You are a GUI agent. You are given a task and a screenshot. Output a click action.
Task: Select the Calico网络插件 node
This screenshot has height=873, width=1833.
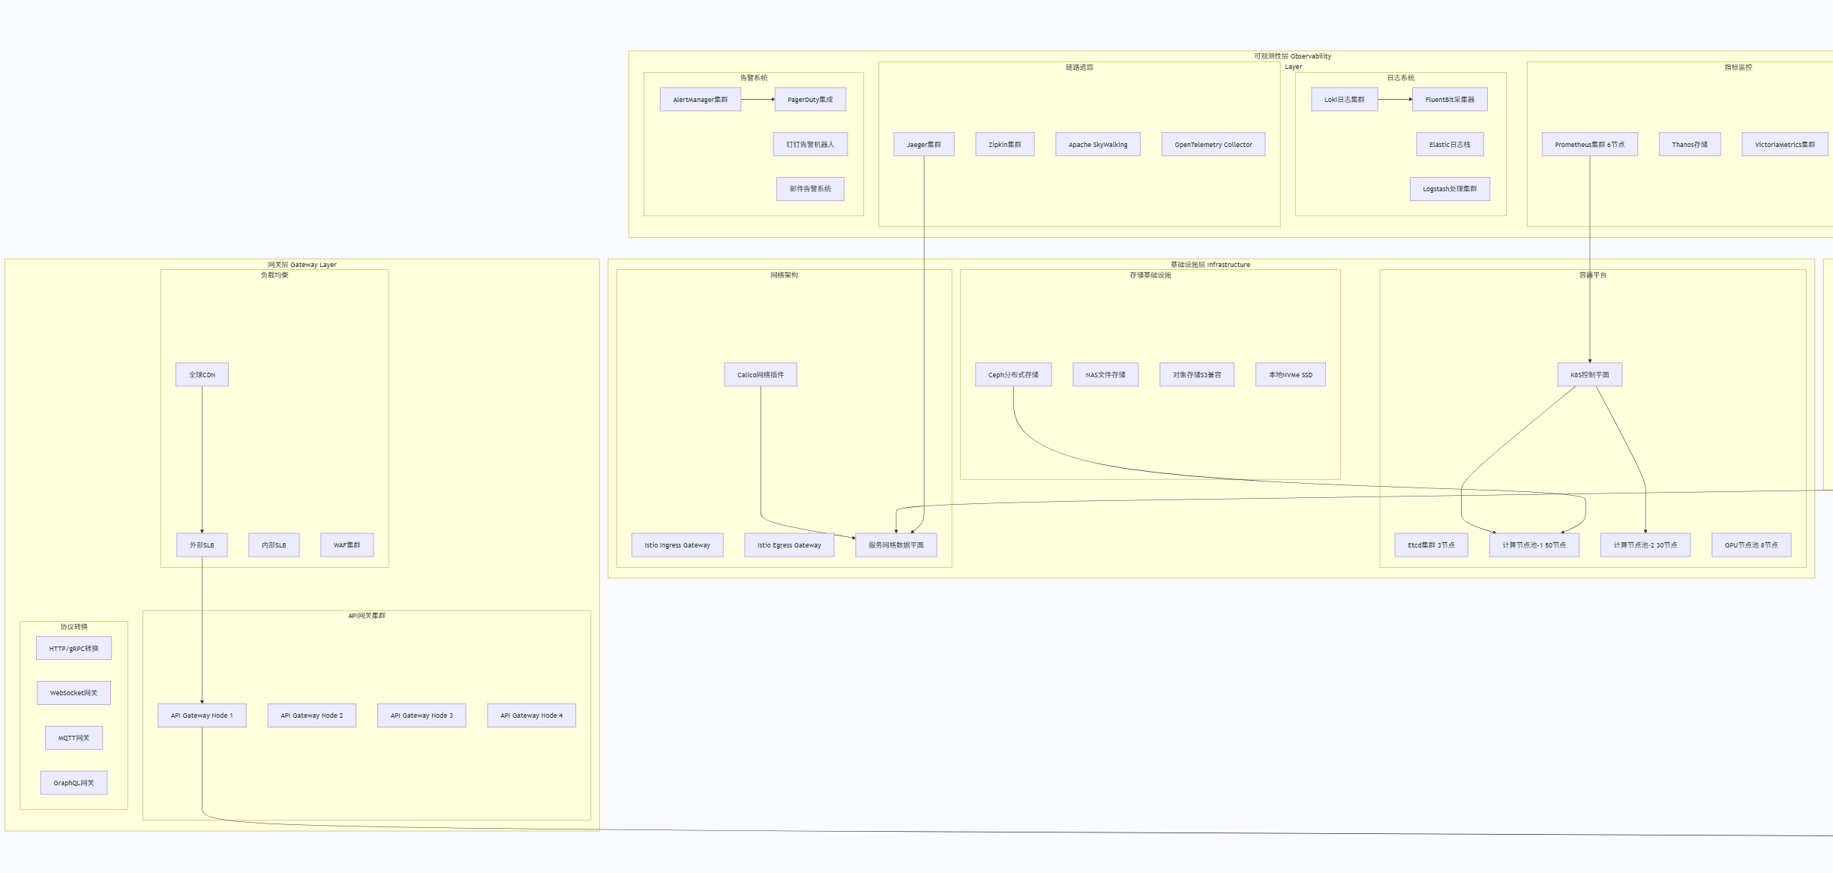pos(760,375)
